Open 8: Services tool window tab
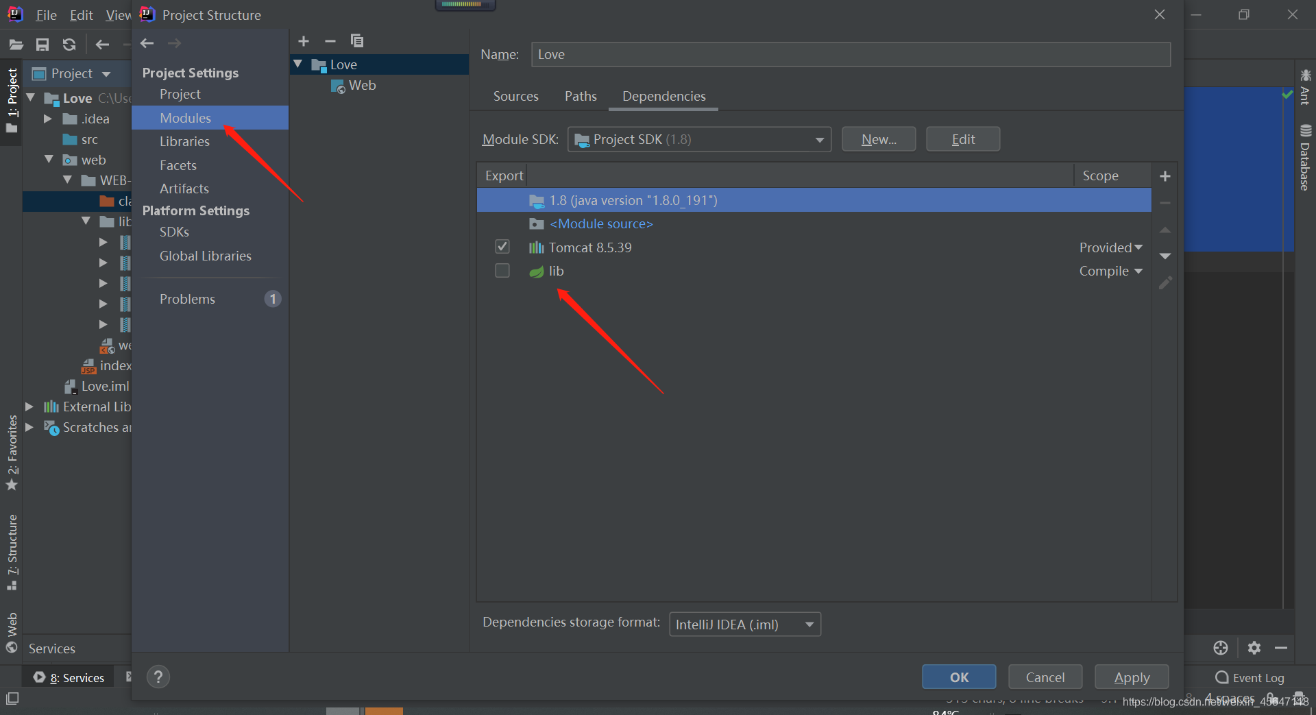The width and height of the screenshot is (1316, 715). tap(69, 677)
